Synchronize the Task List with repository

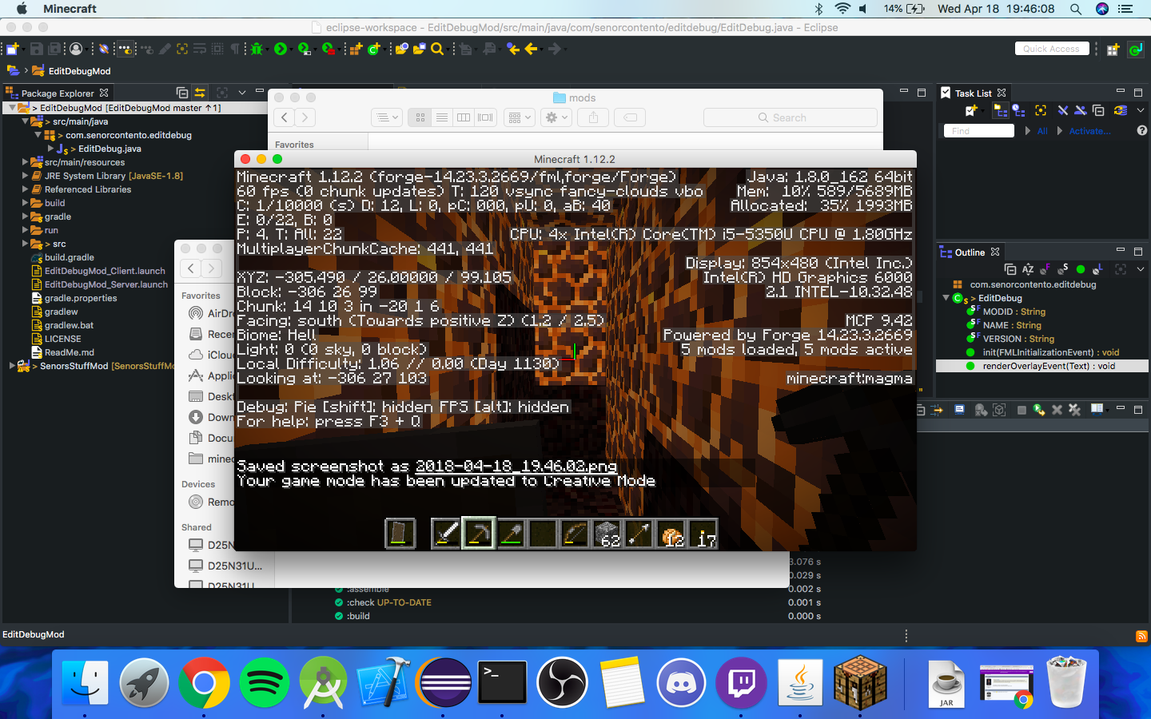click(x=1121, y=110)
